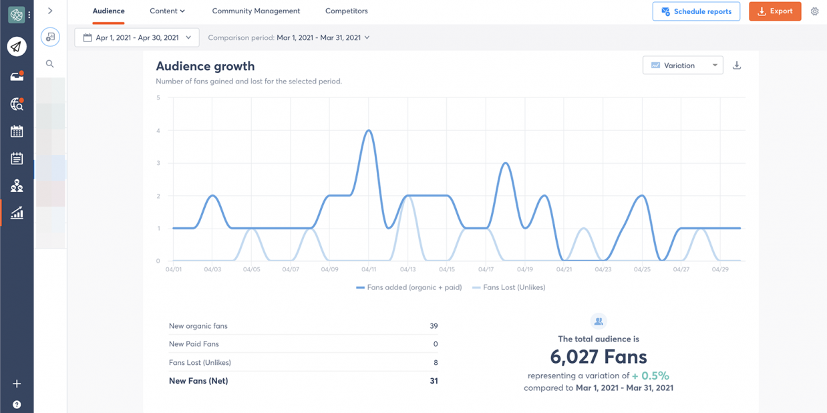Open the Variation metric dropdown
Image resolution: width=827 pixels, height=413 pixels.
pyautogui.click(x=715, y=65)
